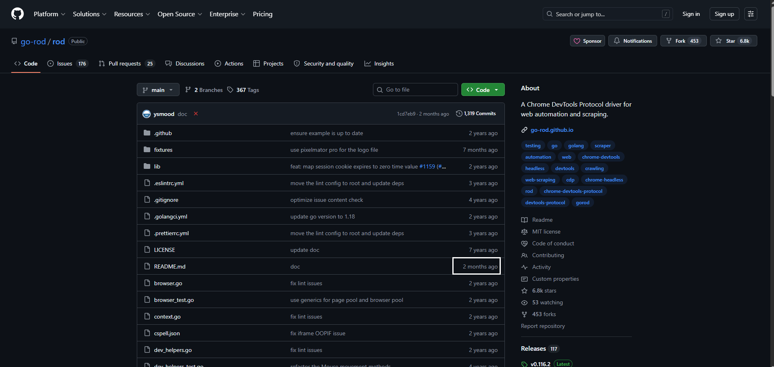Image resolution: width=774 pixels, height=367 pixels.
Task: Click the Report repository link
Action: (543, 326)
